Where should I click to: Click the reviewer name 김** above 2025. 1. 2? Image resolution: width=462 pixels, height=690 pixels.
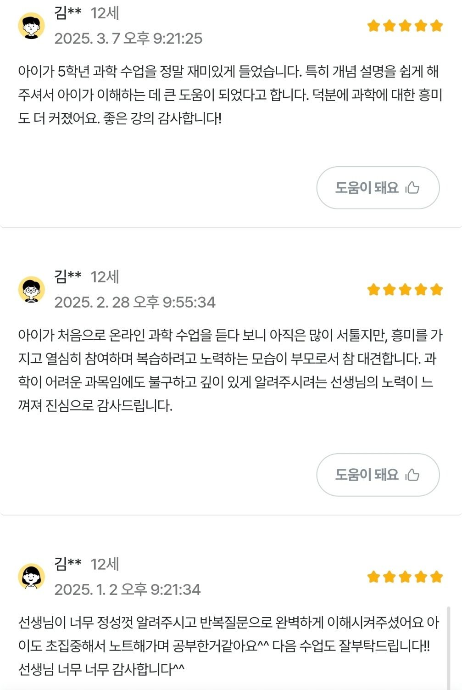pyautogui.click(x=67, y=563)
